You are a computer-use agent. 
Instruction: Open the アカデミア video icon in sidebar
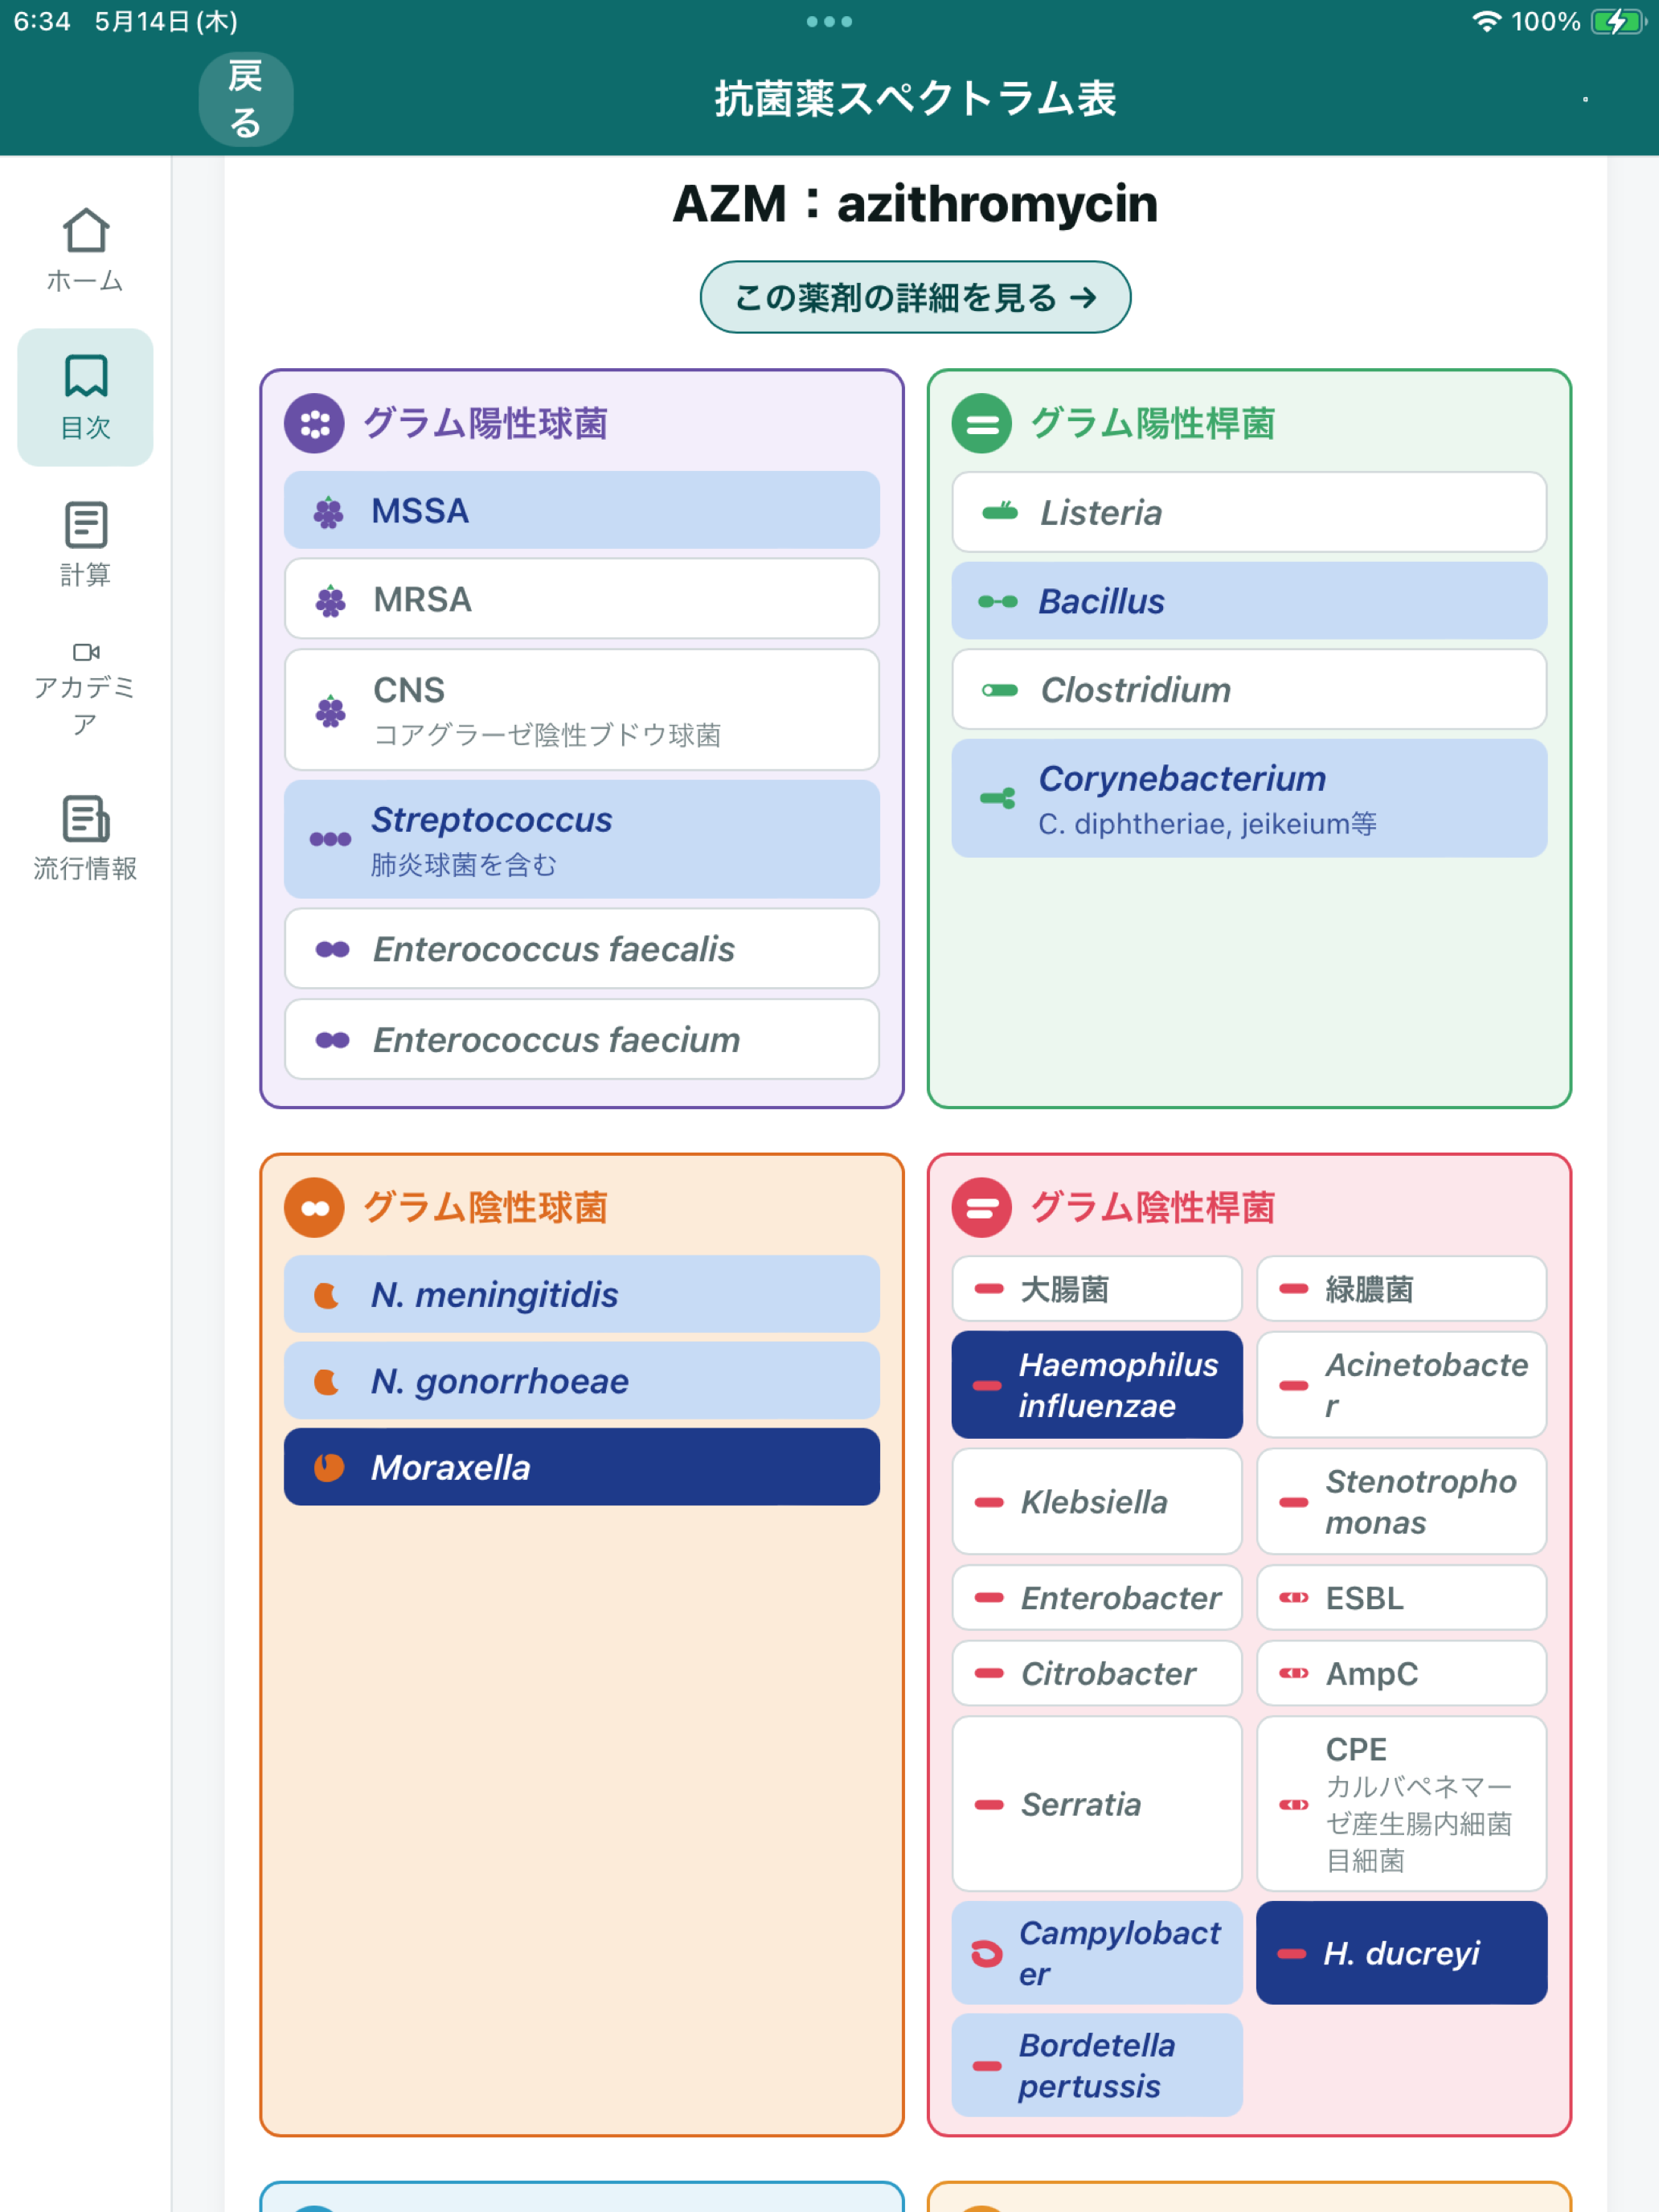coord(86,652)
